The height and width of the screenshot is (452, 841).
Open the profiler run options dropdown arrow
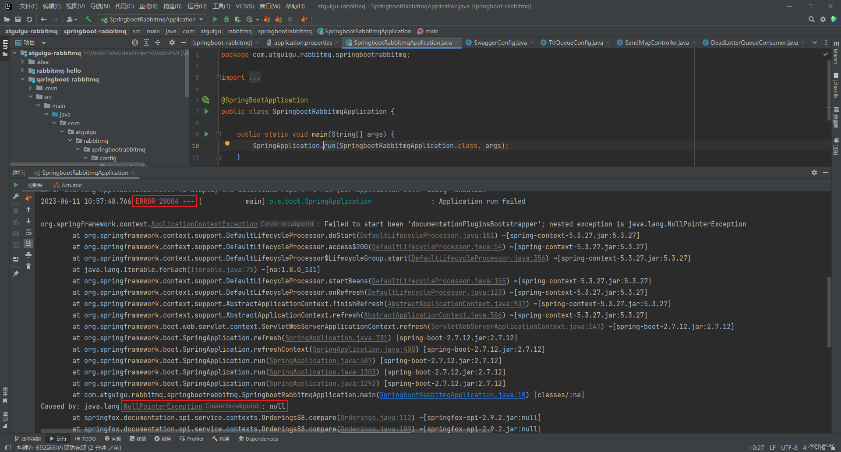pos(258,19)
